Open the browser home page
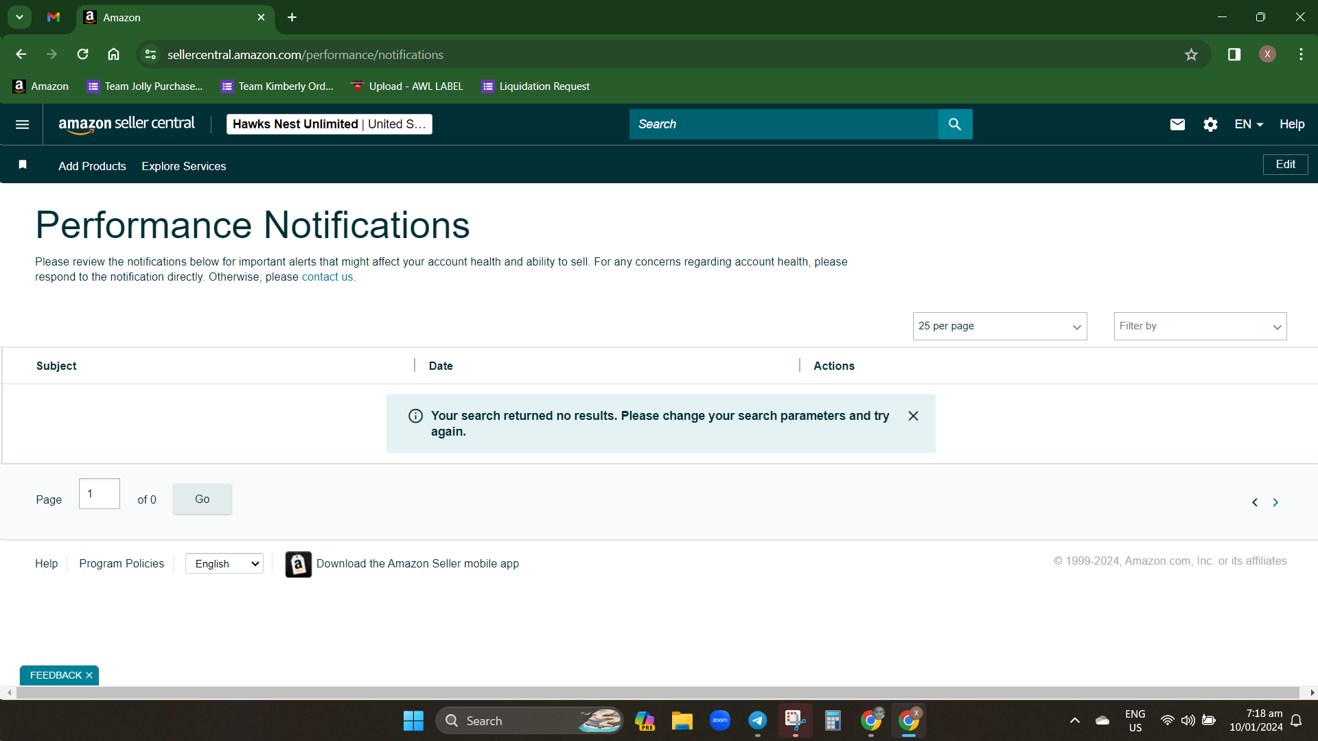Image resolution: width=1318 pixels, height=741 pixels. pos(113,54)
